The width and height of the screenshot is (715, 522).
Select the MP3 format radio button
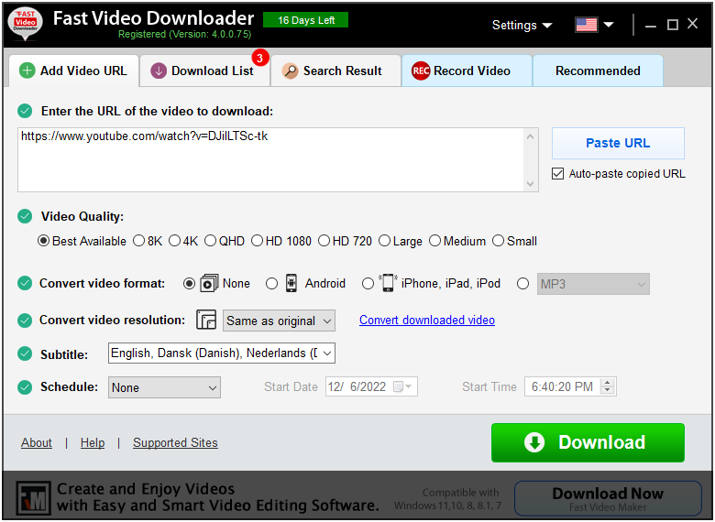523,284
